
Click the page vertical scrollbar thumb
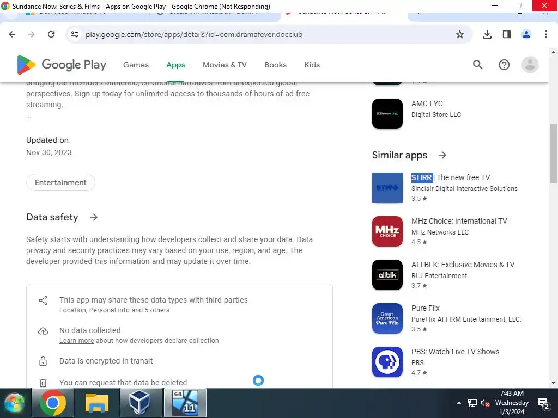[x=553, y=153]
